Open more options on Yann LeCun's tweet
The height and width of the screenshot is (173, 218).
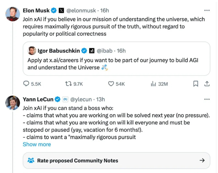click(x=207, y=99)
